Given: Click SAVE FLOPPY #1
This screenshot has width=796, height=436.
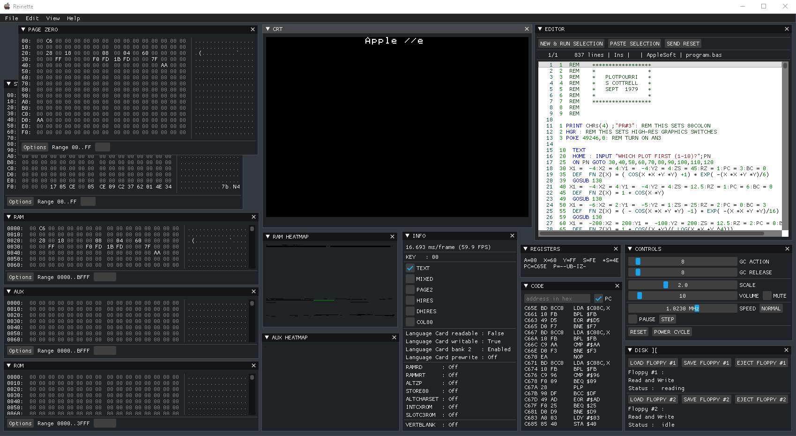Looking at the screenshot, I should tap(706, 363).
